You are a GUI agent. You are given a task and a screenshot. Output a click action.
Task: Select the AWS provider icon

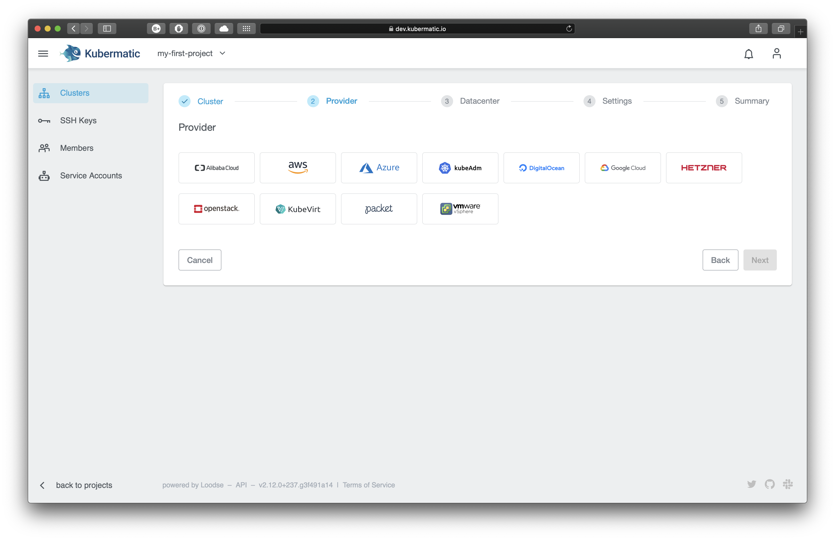click(x=298, y=167)
